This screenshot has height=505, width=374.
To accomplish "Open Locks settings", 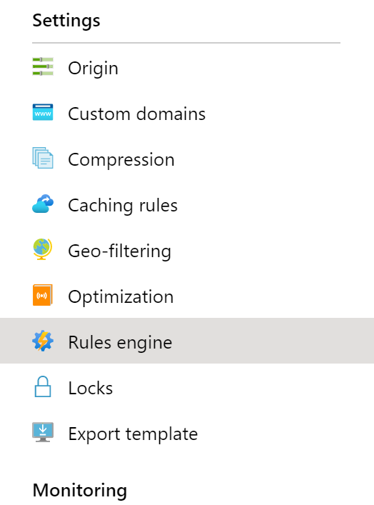I will tap(187, 387).
